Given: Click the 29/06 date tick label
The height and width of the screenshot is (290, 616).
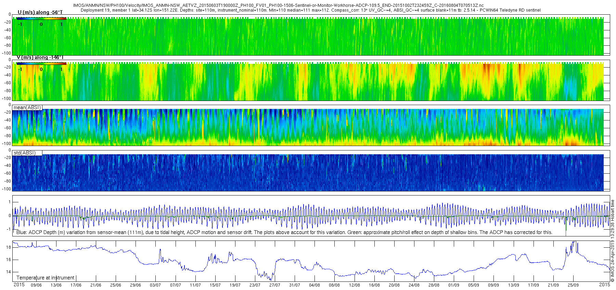Looking at the screenshot, I should coord(136,285).
